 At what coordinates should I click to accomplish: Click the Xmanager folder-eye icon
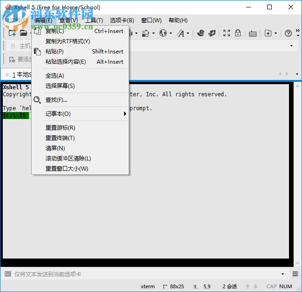[212, 33]
